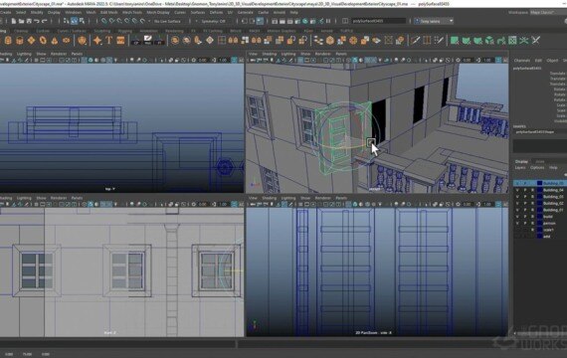The image size is (567, 358).
Task: Open Object menu in the Channel Box
Action: point(552,61)
